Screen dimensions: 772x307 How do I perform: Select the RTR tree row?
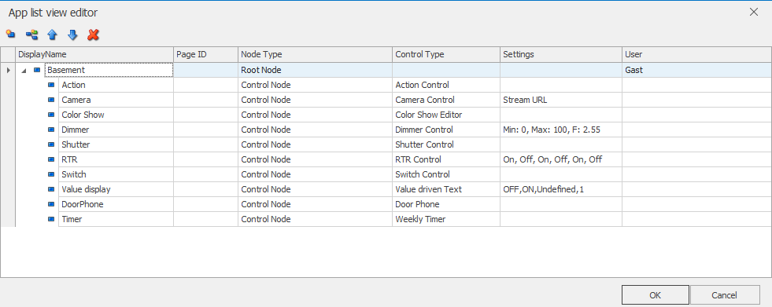coord(116,159)
